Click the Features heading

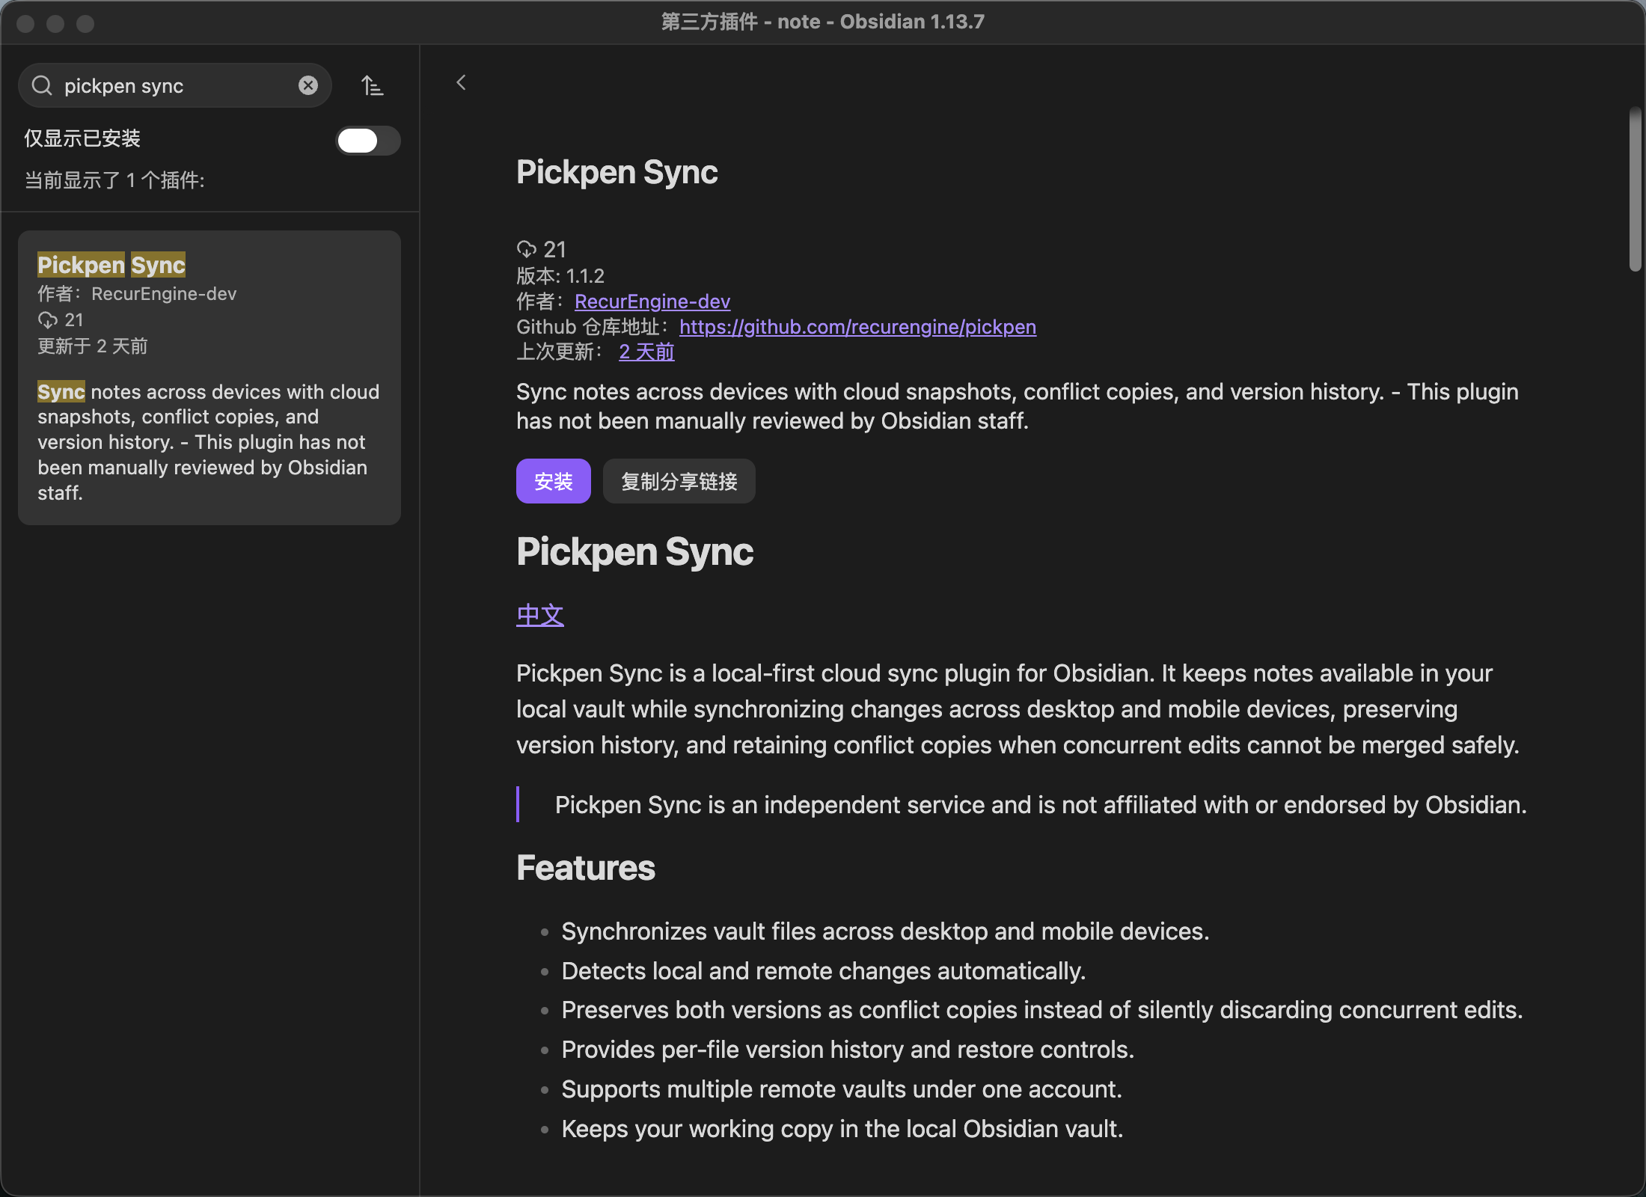pos(586,868)
